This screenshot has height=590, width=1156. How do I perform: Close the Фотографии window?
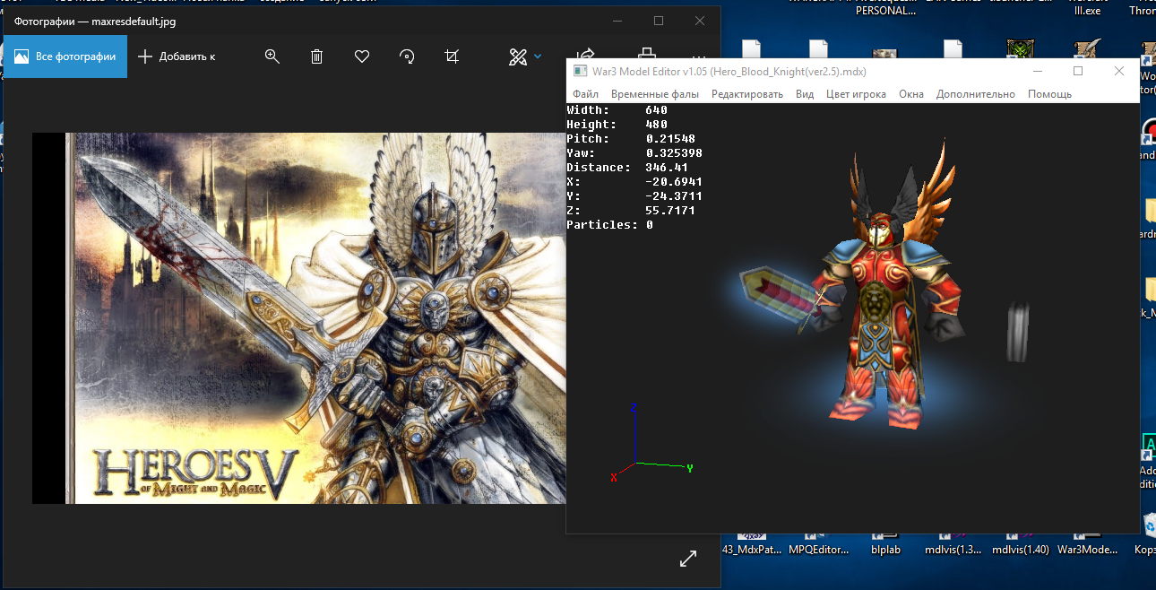pyautogui.click(x=700, y=20)
